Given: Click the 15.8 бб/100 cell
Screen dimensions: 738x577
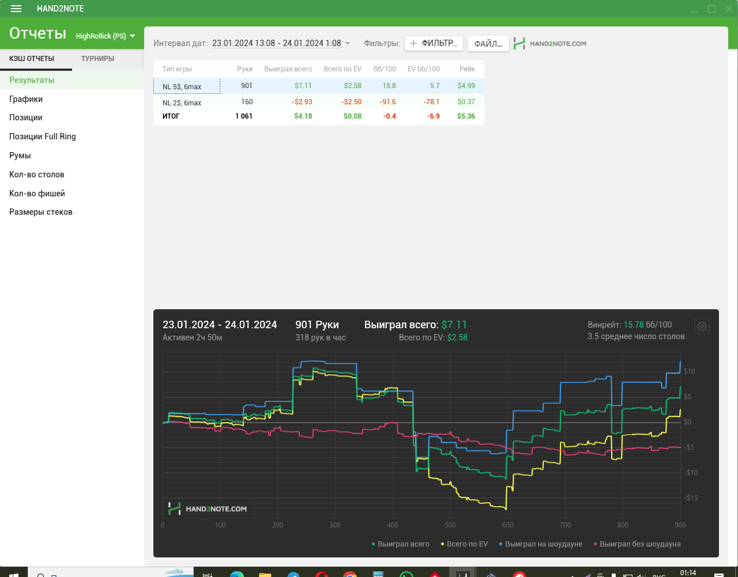Looking at the screenshot, I should [x=389, y=86].
